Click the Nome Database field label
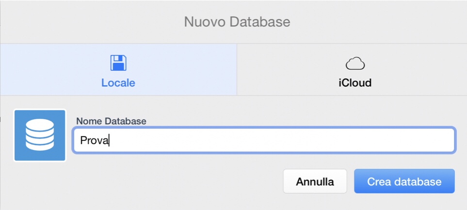467x210 pixels. click(x=111, y=120)
